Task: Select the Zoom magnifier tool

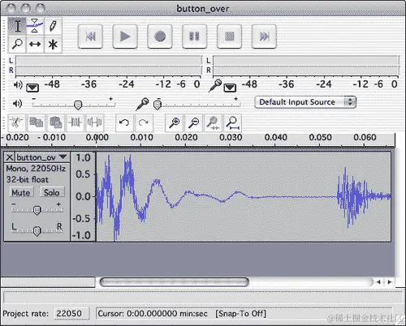Action: 17,44
